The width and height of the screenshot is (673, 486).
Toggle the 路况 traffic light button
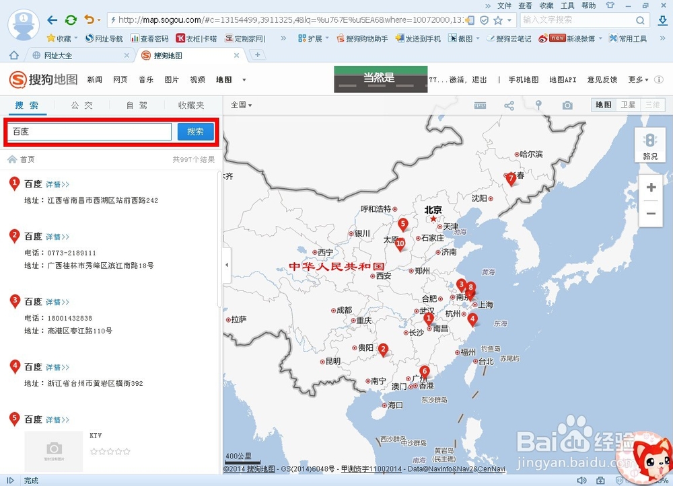[650, 145]
